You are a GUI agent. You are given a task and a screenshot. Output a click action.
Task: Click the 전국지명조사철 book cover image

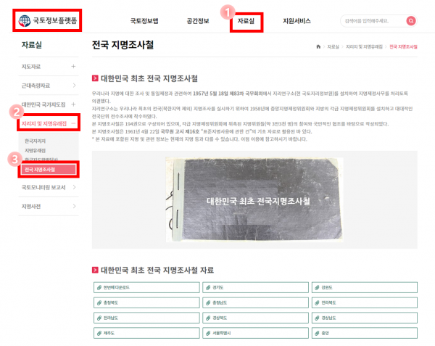pos(254,199)
